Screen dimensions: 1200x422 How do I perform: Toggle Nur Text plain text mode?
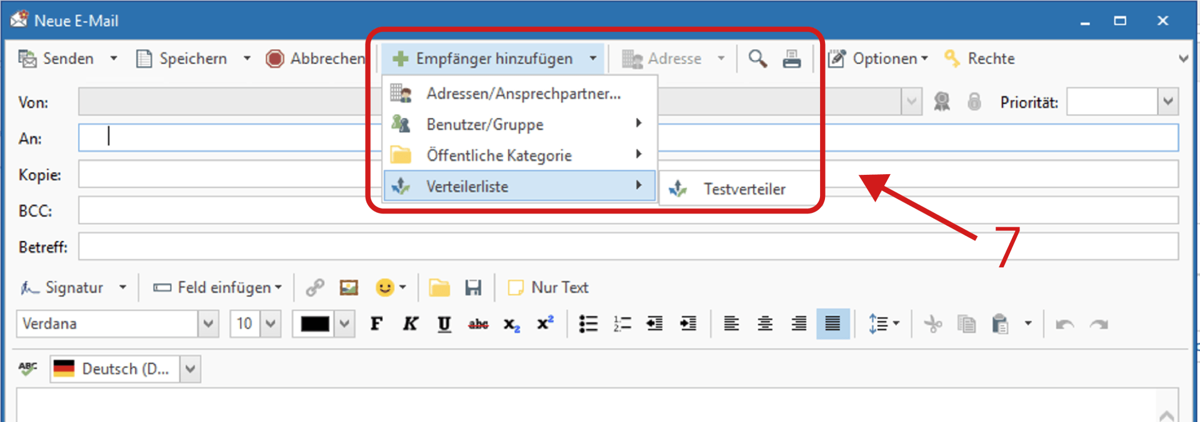tap(548, 288)
